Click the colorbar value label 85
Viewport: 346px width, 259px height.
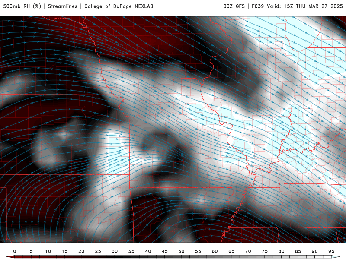[298, 251]
